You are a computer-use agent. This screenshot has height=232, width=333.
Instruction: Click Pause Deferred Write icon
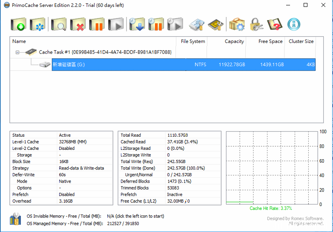coord(156,24)
